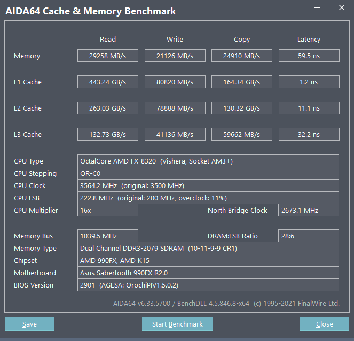The image size is (354, 341).
Task: Select the Asus Sabertooth 990FX R2.0 field
Action: pyautogui.click(x=208, y=273)
